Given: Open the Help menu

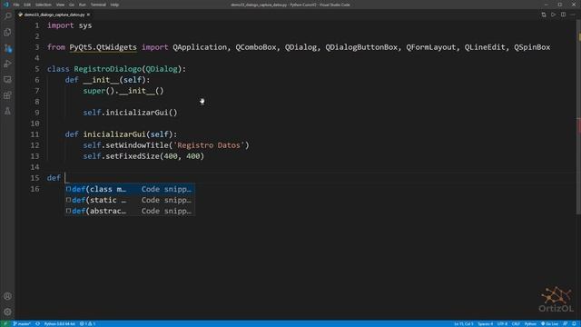Looking at the screenshot, I should tap(114, 5).
